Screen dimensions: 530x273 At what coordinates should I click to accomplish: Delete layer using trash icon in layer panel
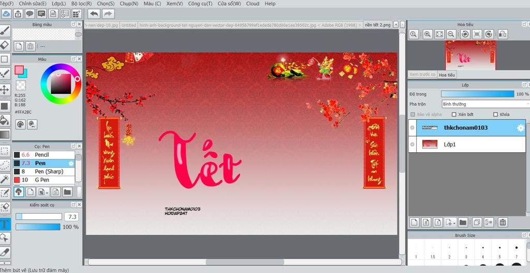(x=503, y=222)
